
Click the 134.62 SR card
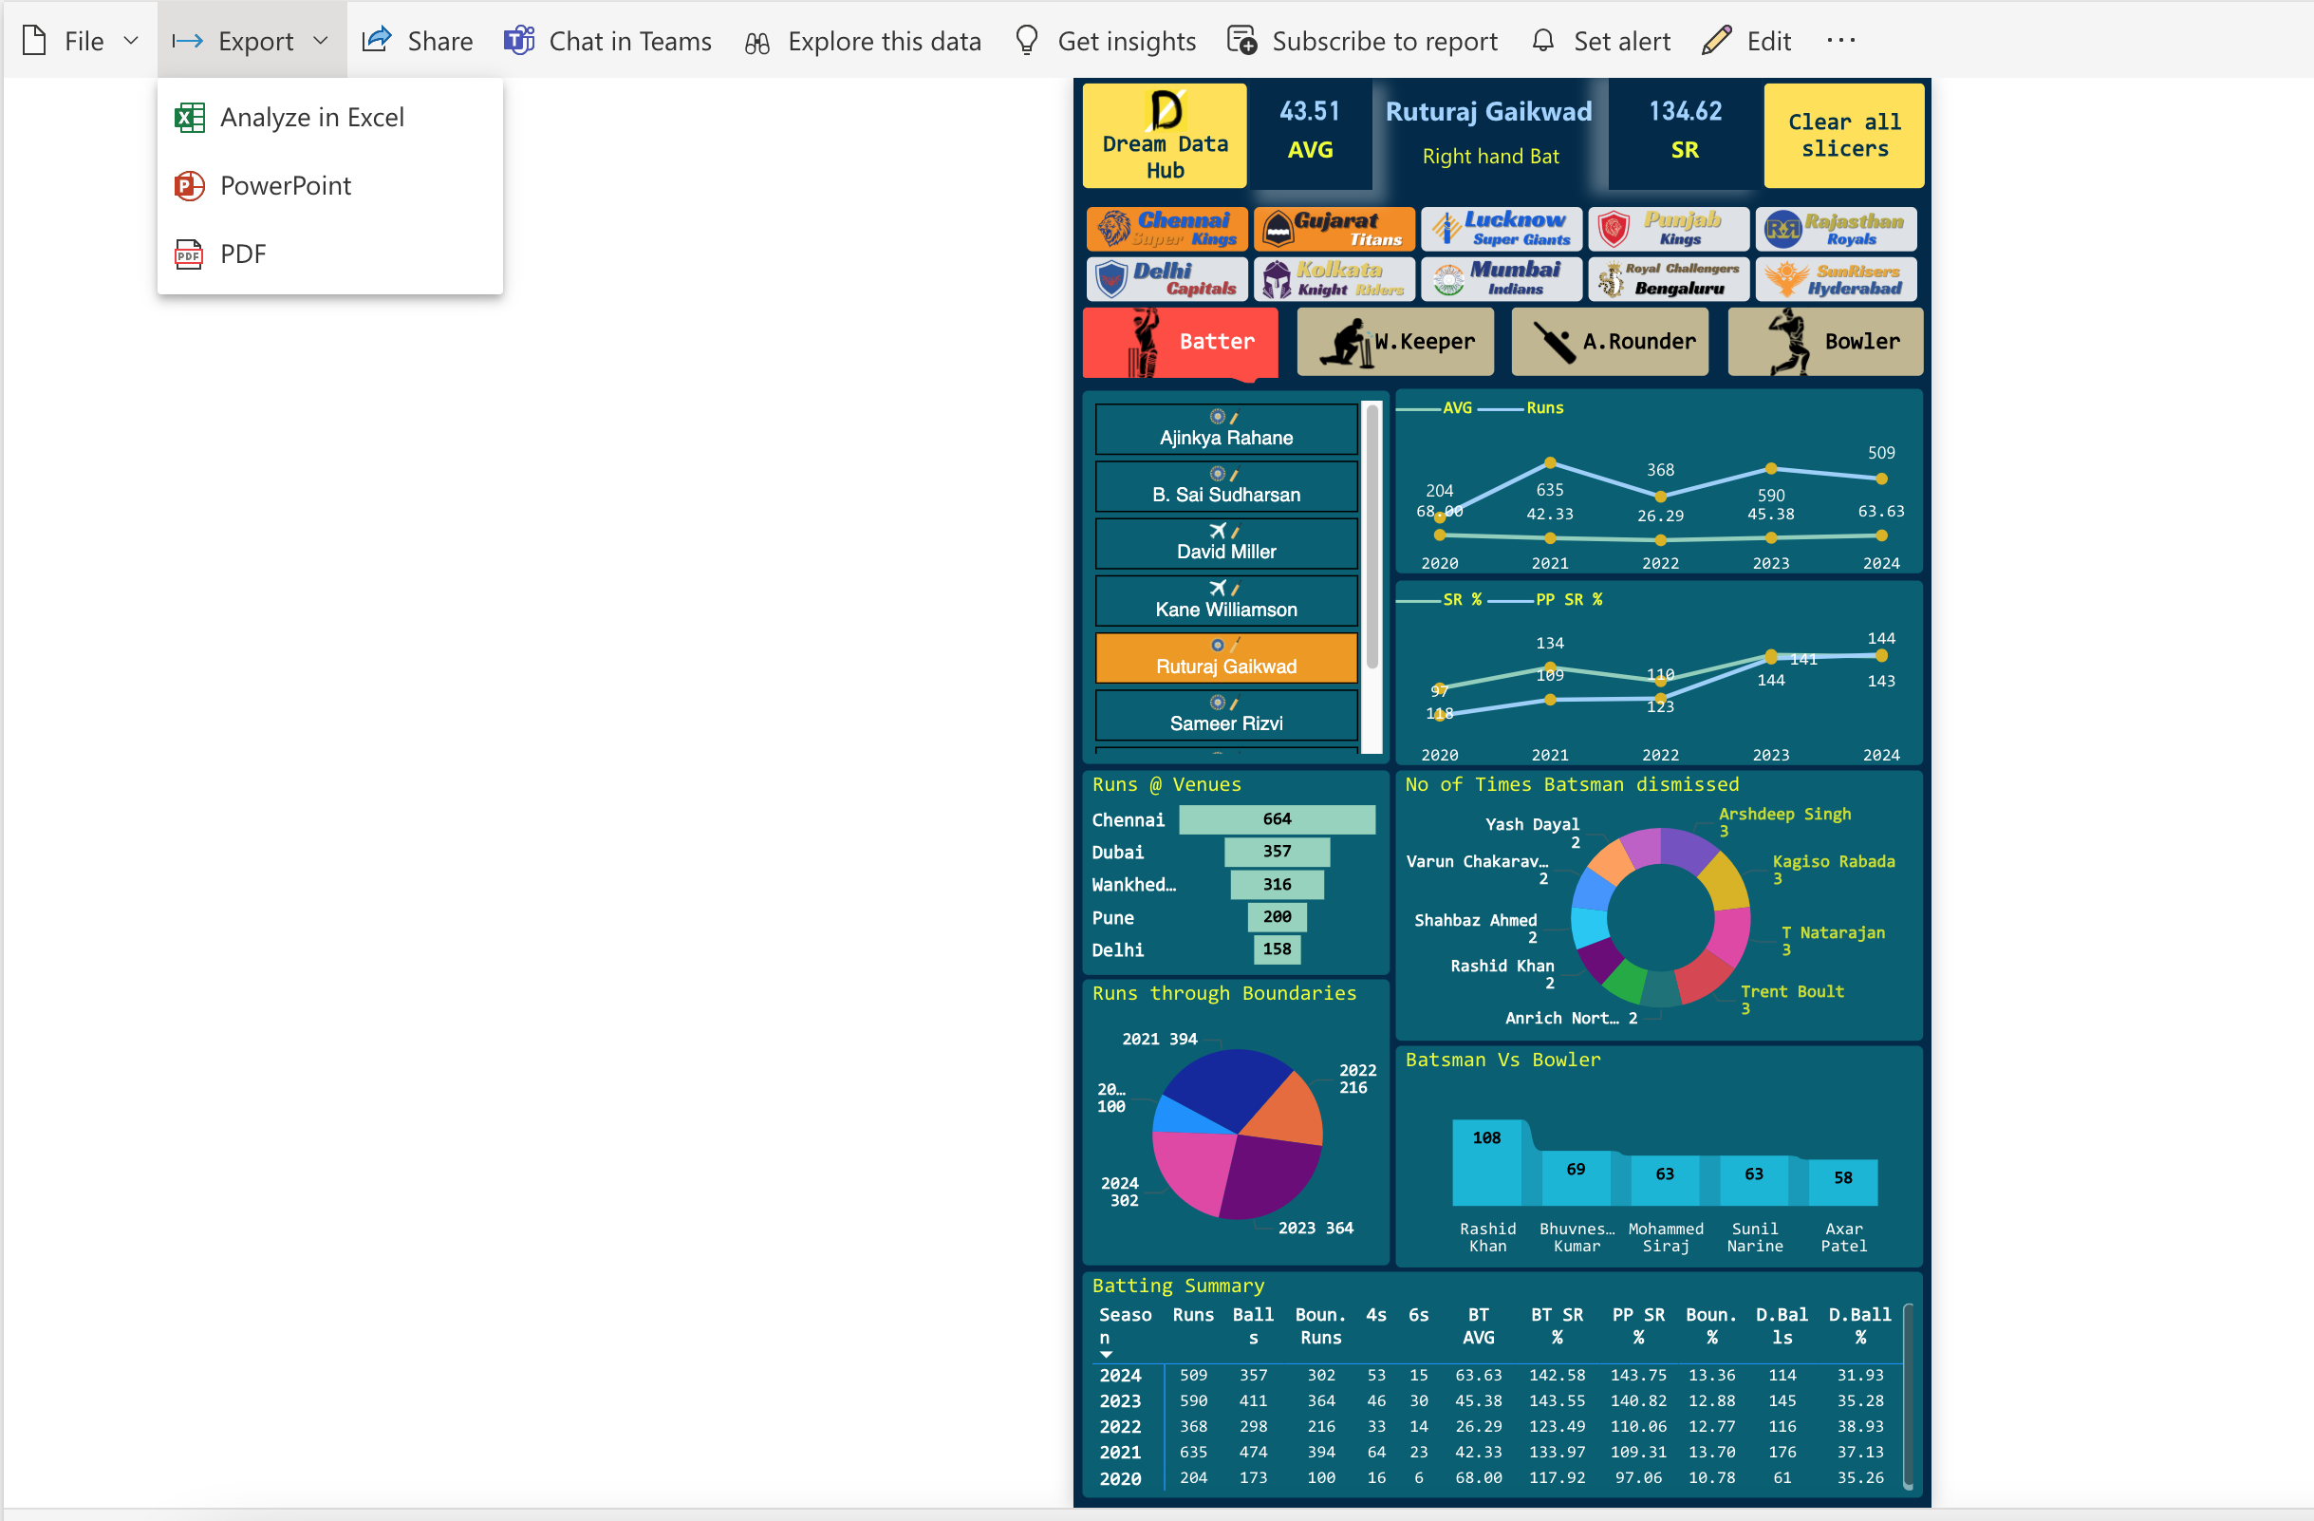click(1685, 135)
